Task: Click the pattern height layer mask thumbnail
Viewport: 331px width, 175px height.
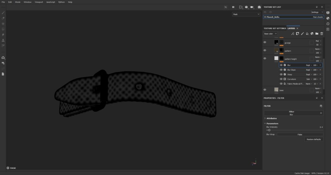Action: 282,58
